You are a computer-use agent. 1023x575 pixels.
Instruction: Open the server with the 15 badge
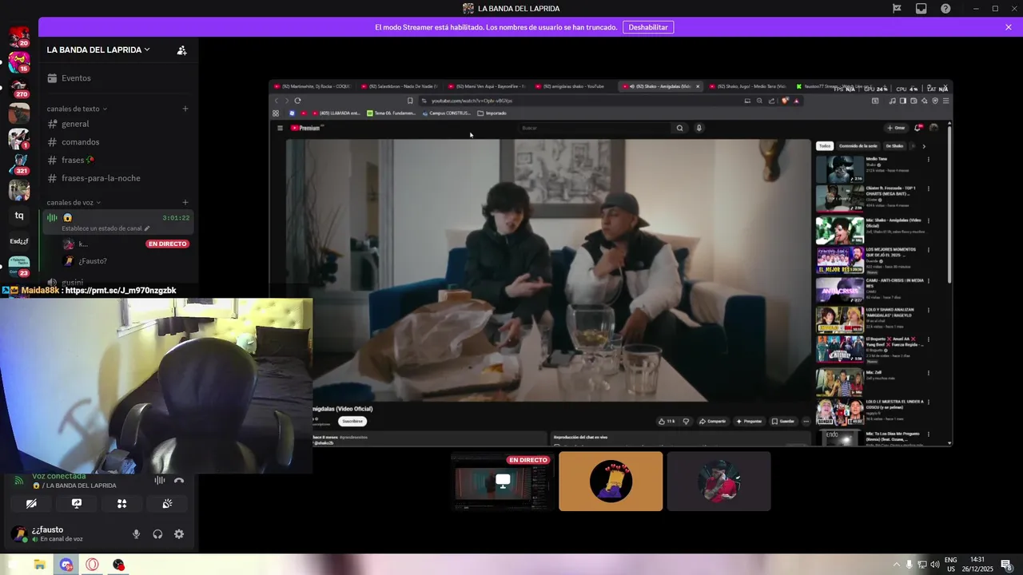coord(19,61)
